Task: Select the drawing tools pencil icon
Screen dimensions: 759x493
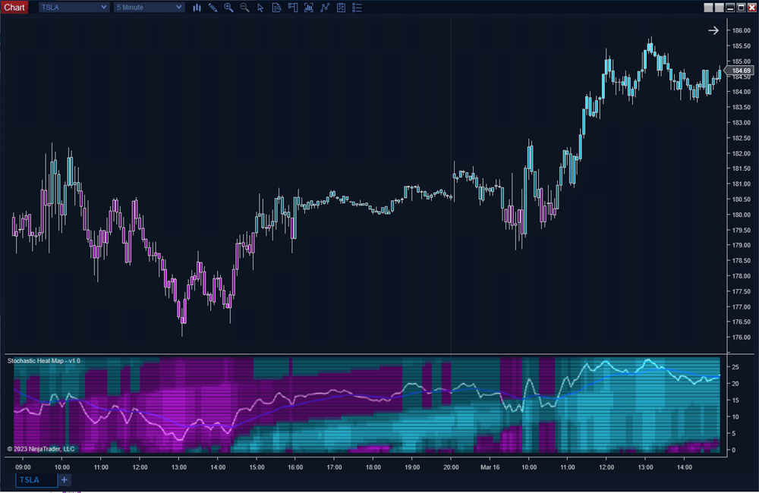Action: point(213,8)
